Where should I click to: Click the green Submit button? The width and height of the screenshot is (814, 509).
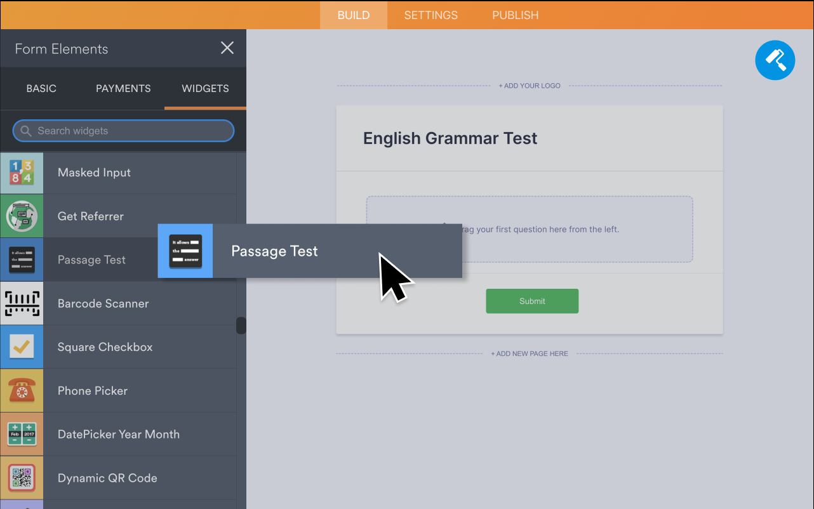[531, 301]
